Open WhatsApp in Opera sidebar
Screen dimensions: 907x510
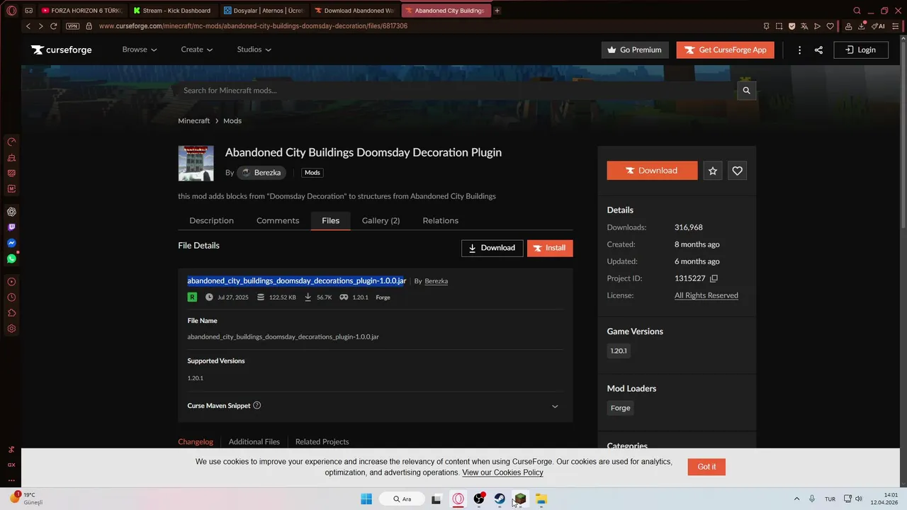coord(11,259)
